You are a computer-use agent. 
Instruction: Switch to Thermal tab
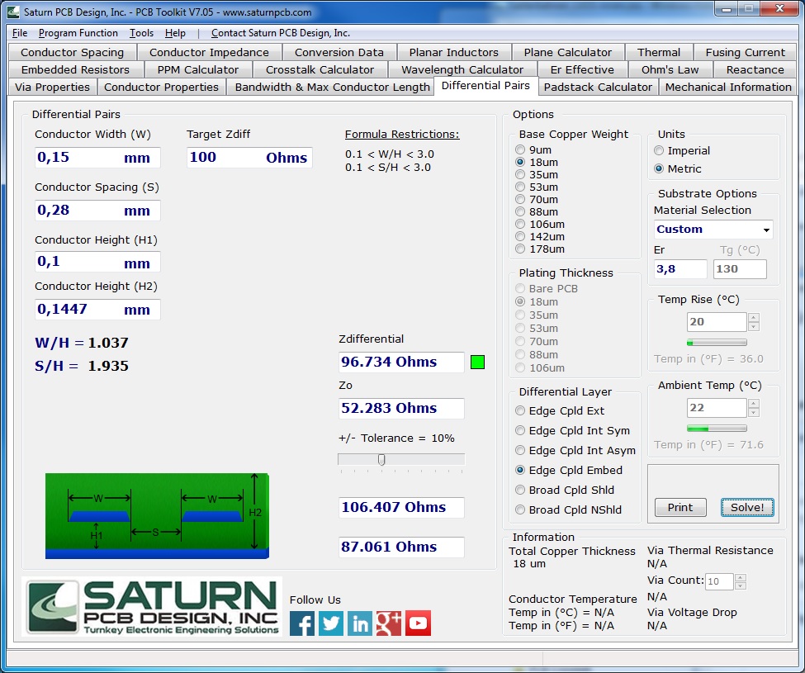pyautogui.click(x=659, y=52)
